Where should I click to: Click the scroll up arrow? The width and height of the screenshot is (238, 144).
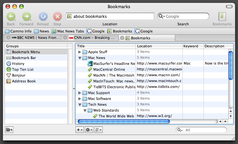(231, 111)
